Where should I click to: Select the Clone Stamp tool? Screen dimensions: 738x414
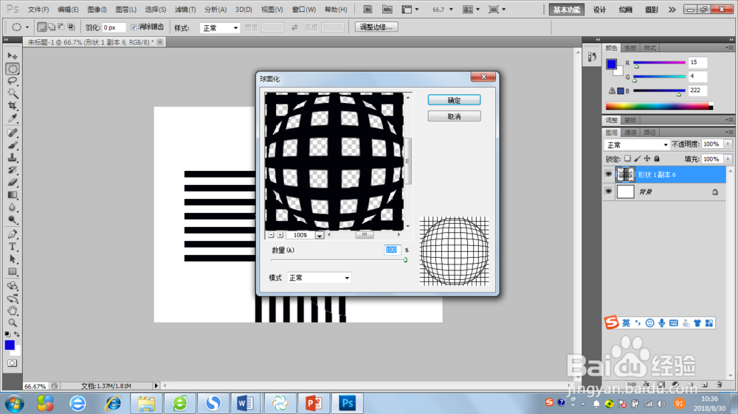pos(13,158)
